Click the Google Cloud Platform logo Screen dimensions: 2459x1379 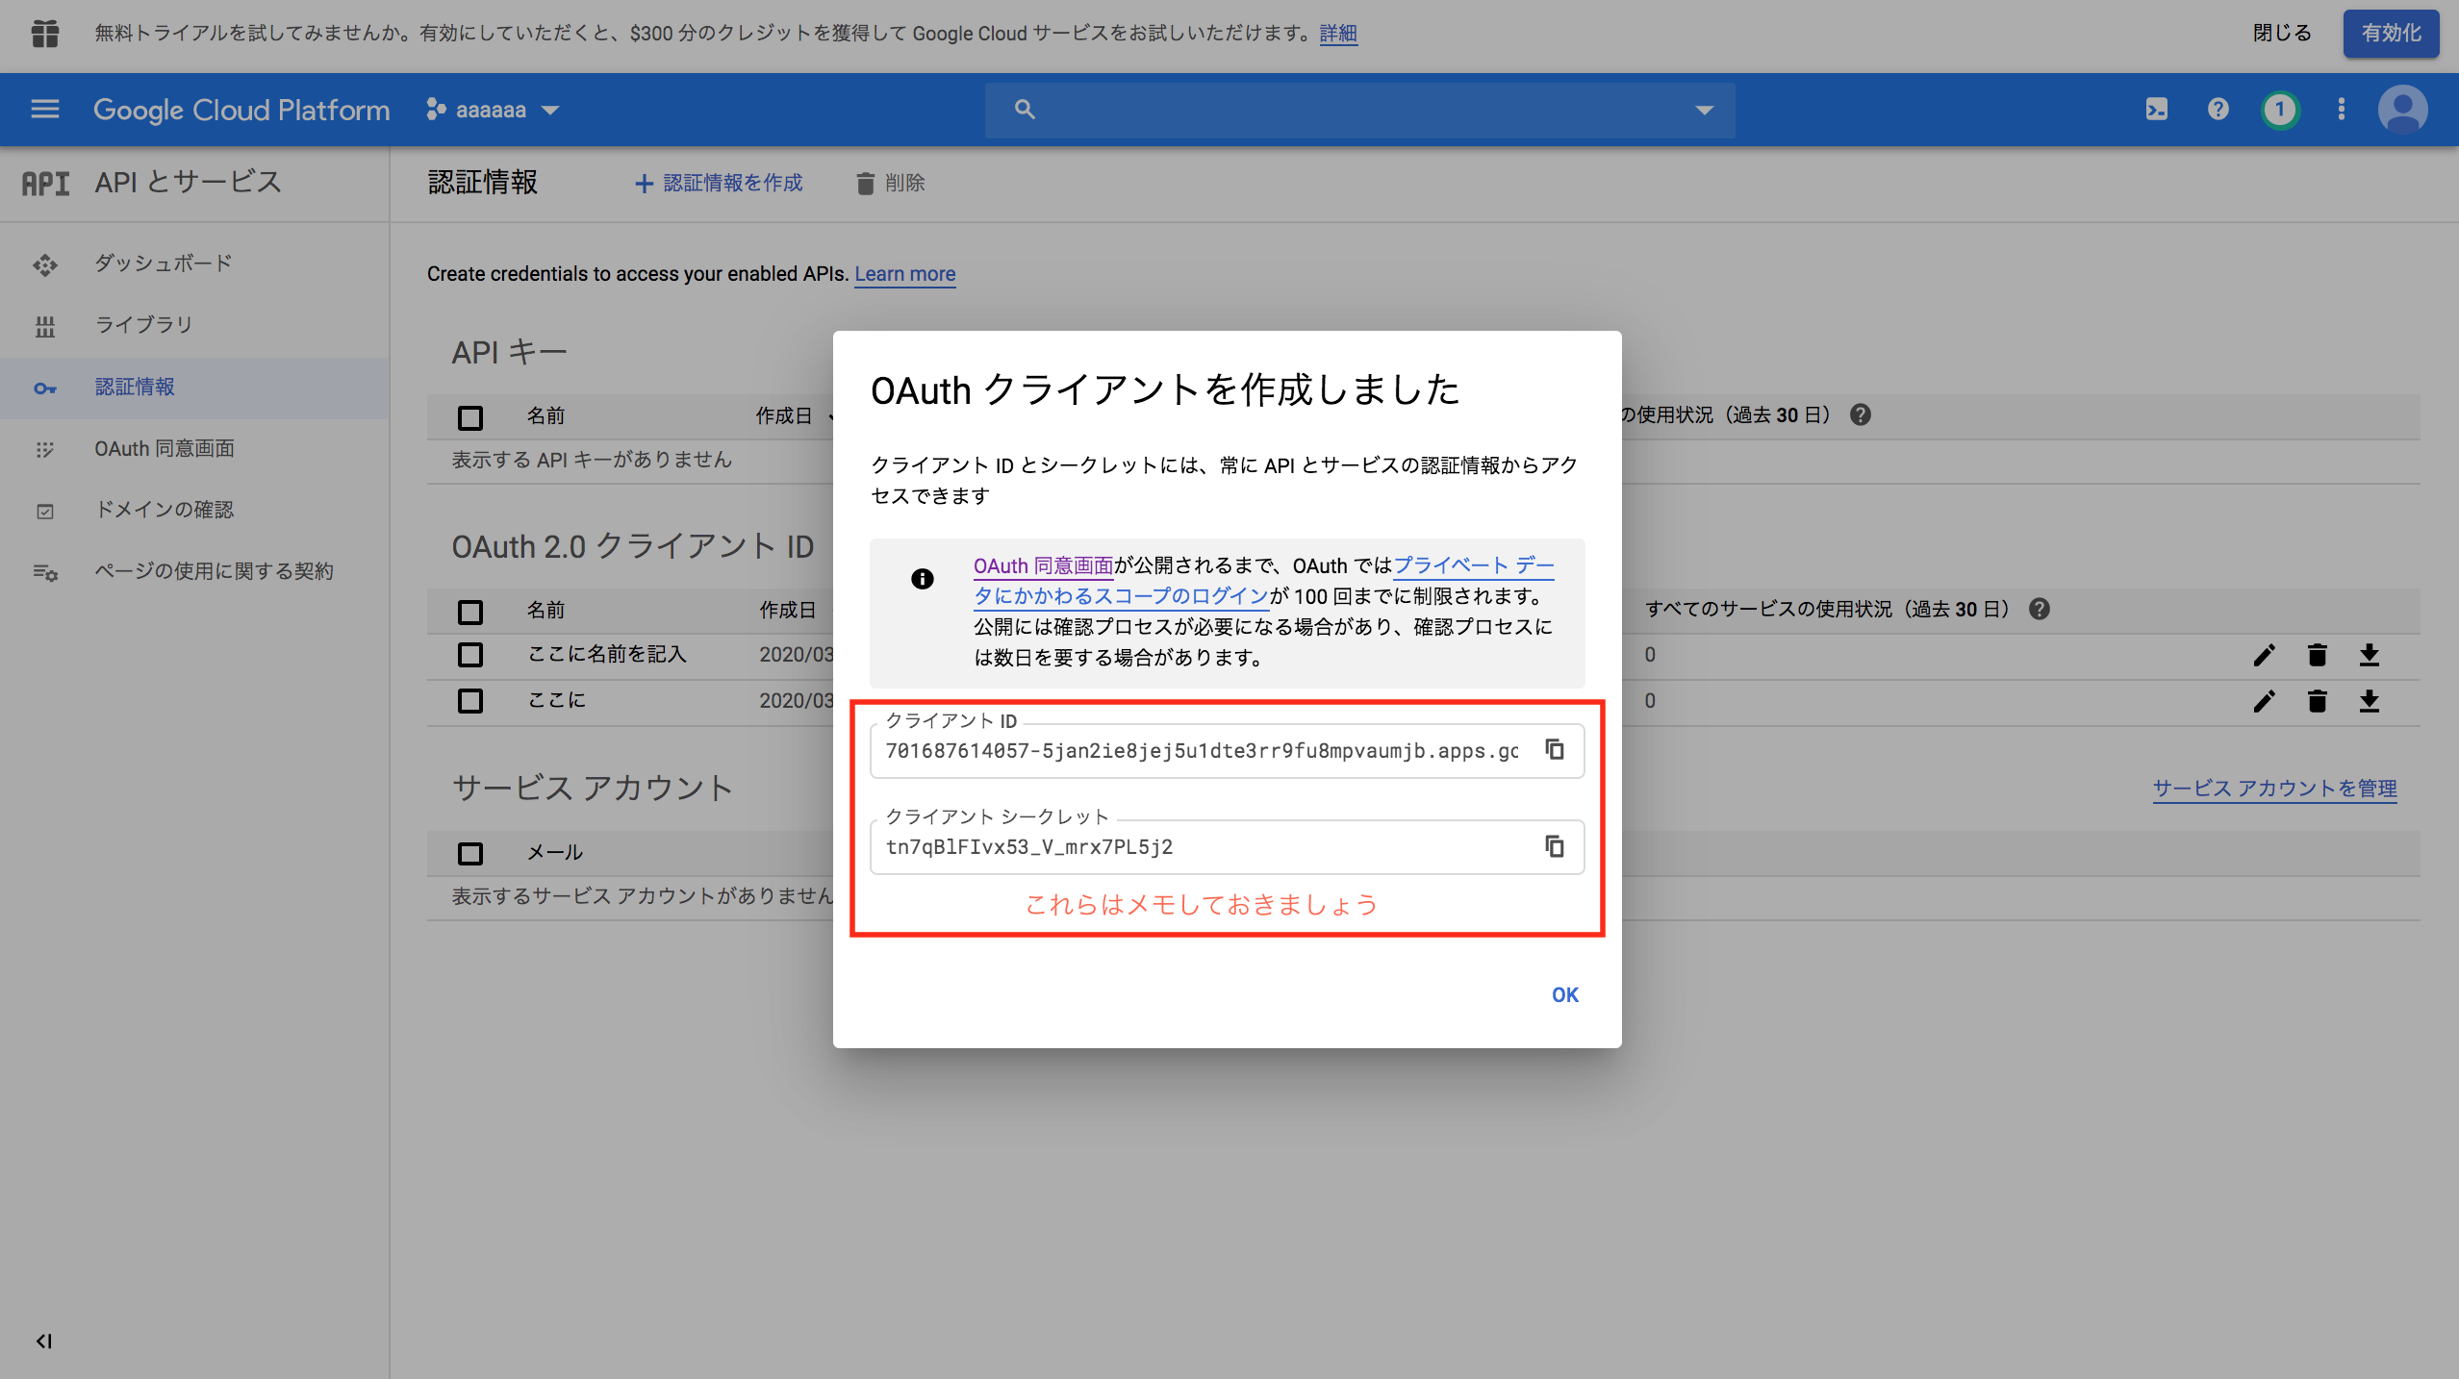(x=241, y=110)
